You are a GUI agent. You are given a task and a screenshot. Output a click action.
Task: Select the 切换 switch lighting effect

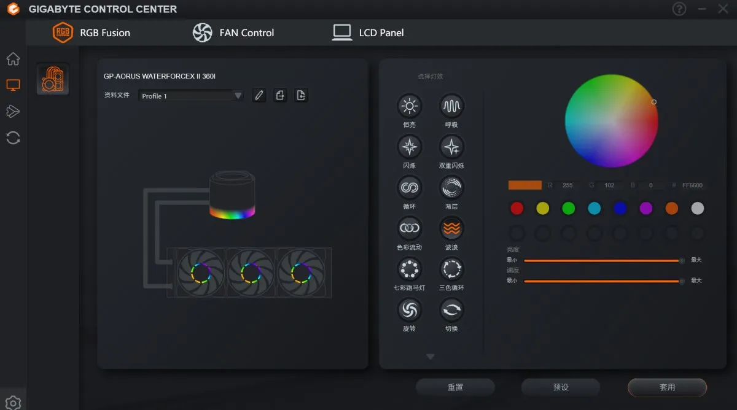tap(451, 310)
